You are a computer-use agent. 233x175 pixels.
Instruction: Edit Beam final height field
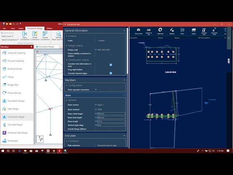[x=111, y=117]
